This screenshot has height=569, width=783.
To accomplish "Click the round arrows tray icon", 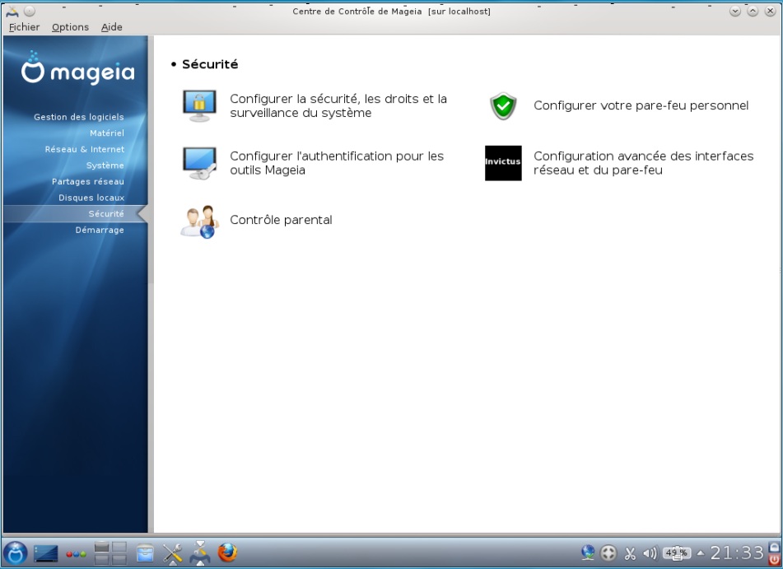I will [608, 553].
